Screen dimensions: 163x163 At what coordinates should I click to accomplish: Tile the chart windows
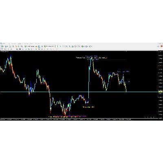click(x=73, y=46)
